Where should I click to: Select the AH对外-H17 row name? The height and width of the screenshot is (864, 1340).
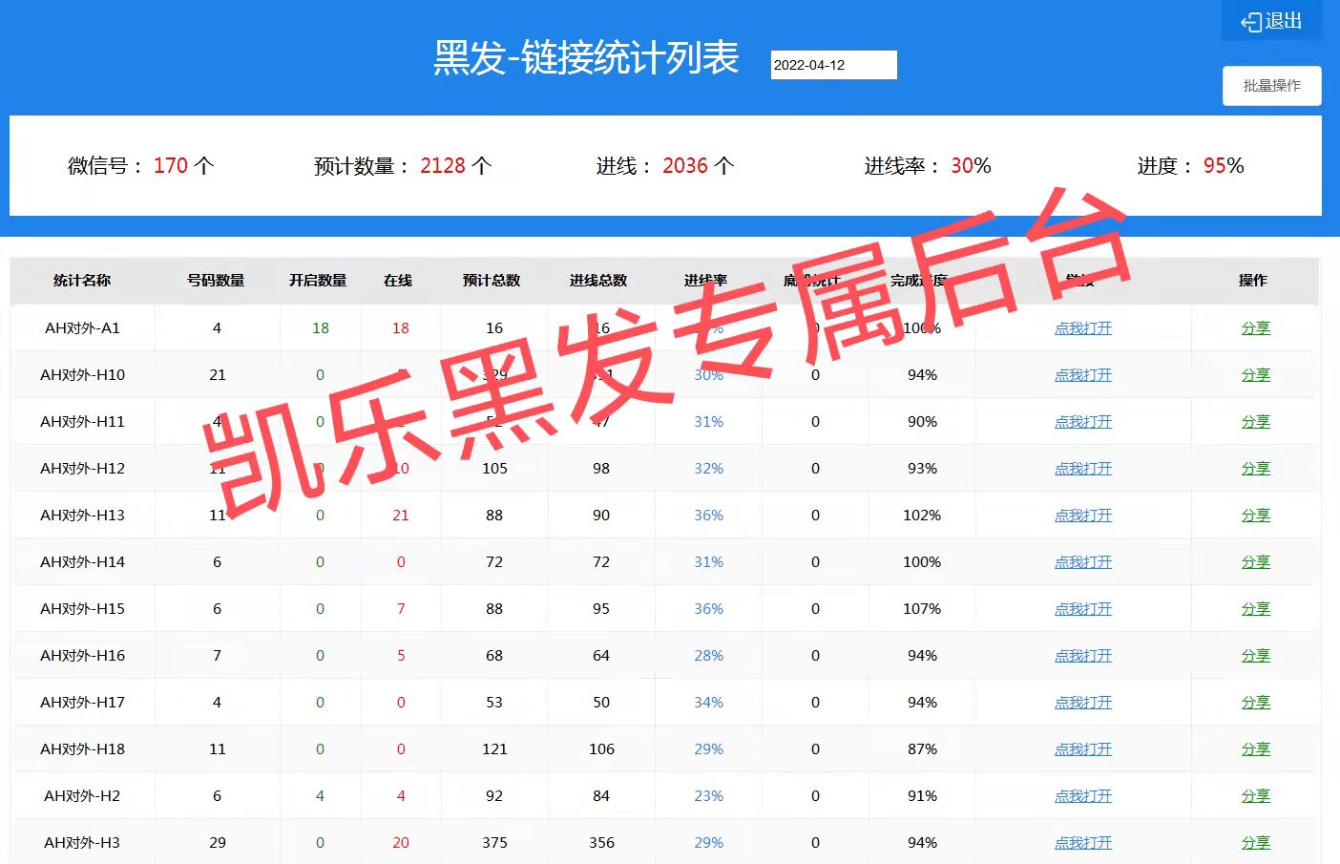[82, 703]
